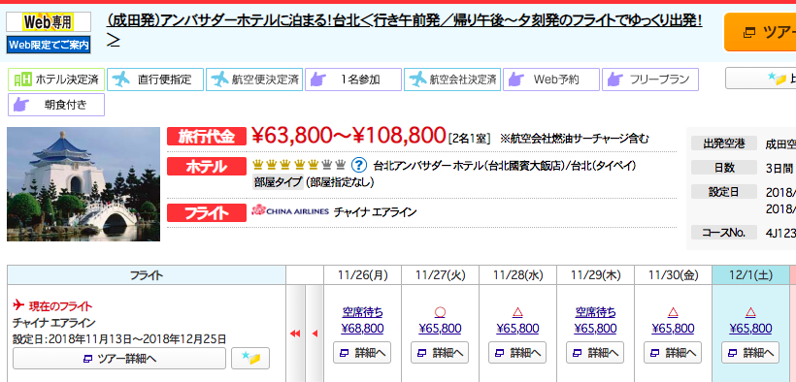Click ¥68,800 price for 11/26
The height and width of the screenshot is (382, 796).
point(362,329)
